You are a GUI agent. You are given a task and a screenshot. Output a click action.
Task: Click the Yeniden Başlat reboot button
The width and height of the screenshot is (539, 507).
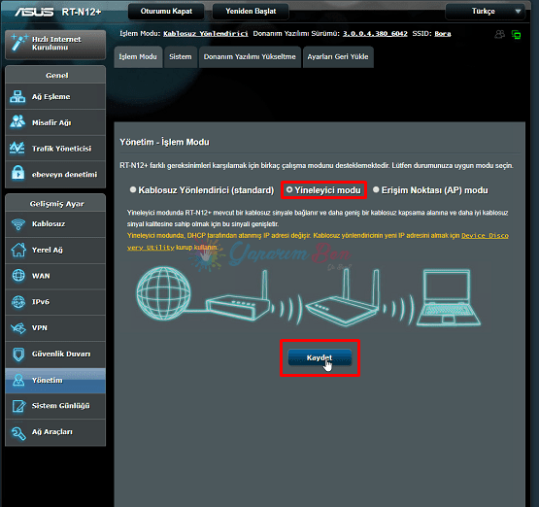point(251,12)
